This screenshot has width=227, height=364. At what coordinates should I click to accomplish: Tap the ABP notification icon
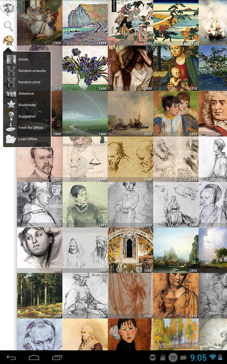153,357
